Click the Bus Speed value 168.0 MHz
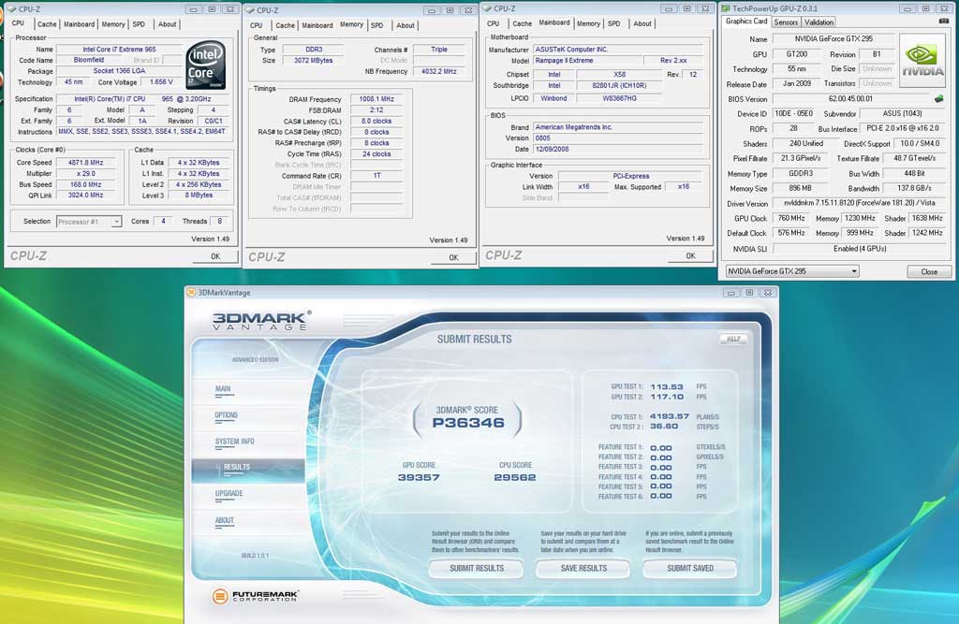 [85, 185]
